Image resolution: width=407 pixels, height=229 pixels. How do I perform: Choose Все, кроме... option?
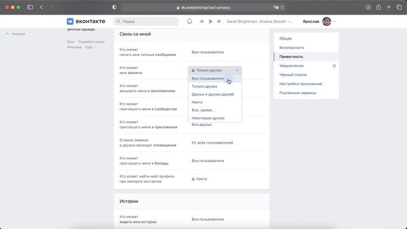click(x=215, y=110)
